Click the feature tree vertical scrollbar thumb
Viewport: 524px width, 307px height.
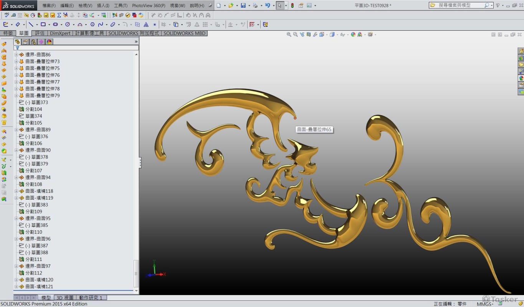pyautogui.click(x=136, y=273)
